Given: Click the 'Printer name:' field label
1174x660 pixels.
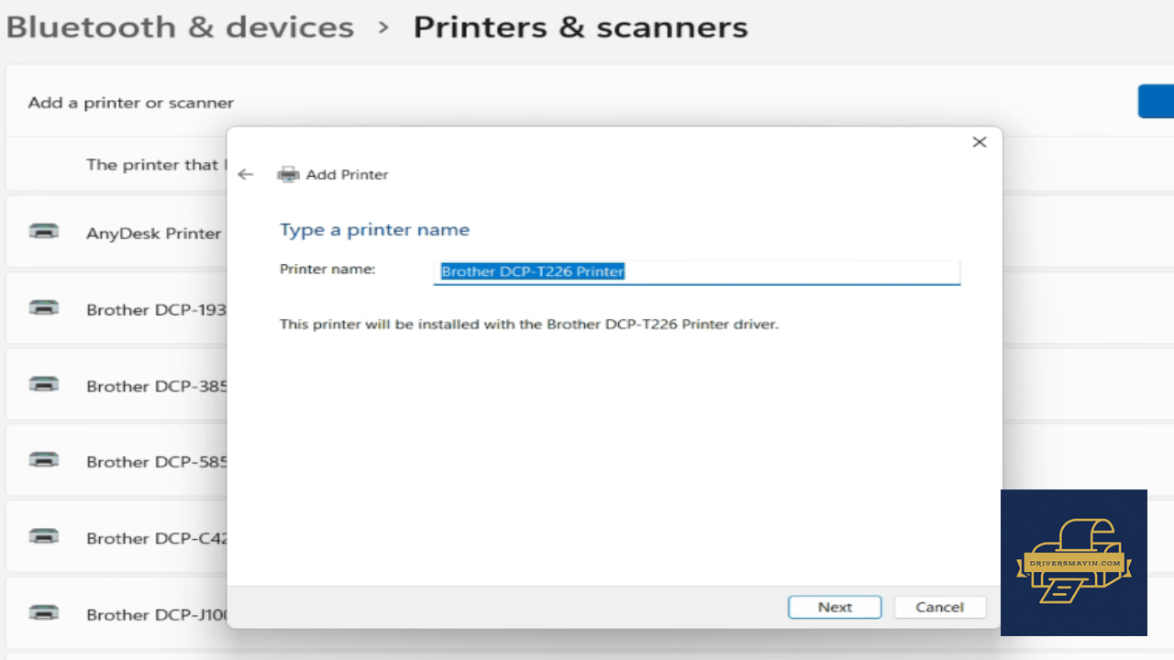Looking at the screenshot, I should [x=327, y=269].
